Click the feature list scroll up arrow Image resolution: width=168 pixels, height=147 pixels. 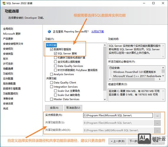pos(105,45)
